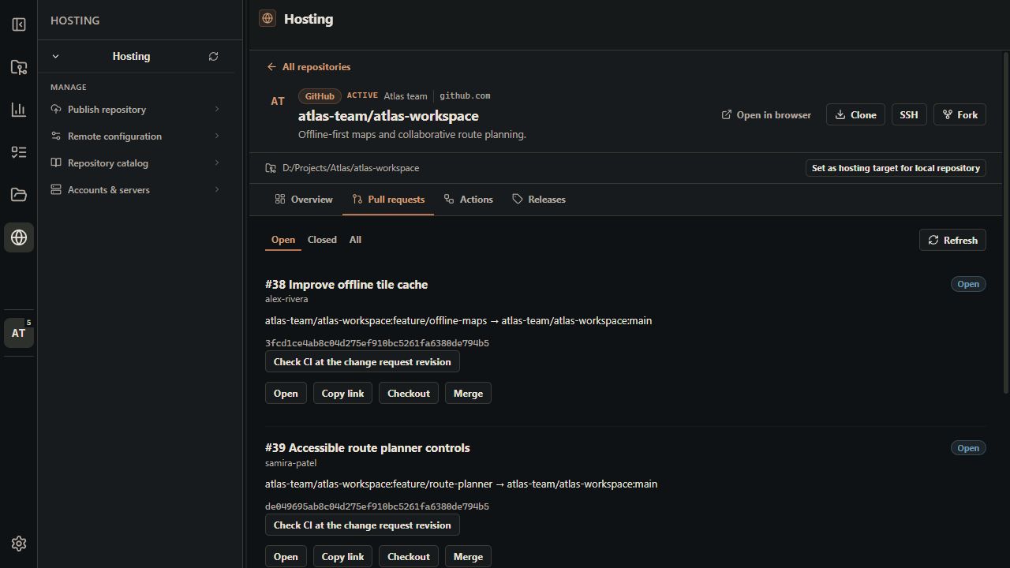Merge pull request #38

(468, 394)
